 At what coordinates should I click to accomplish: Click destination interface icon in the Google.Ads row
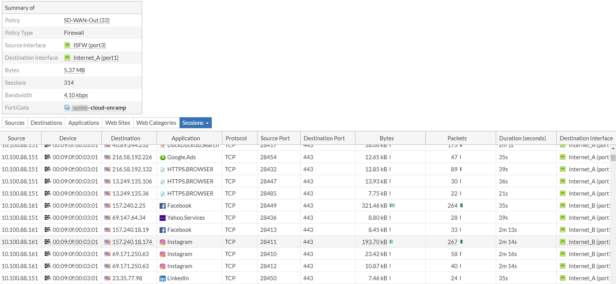coord(563,157)
